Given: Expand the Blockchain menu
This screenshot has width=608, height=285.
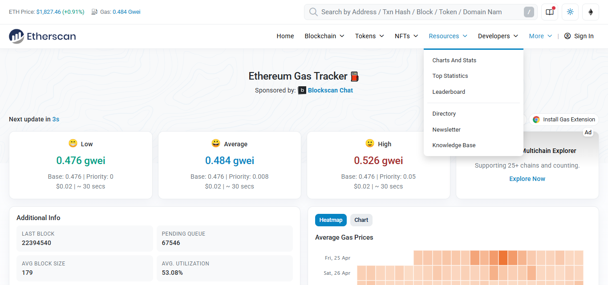Looking at the screenshot, I should click(x=324, y=36).
